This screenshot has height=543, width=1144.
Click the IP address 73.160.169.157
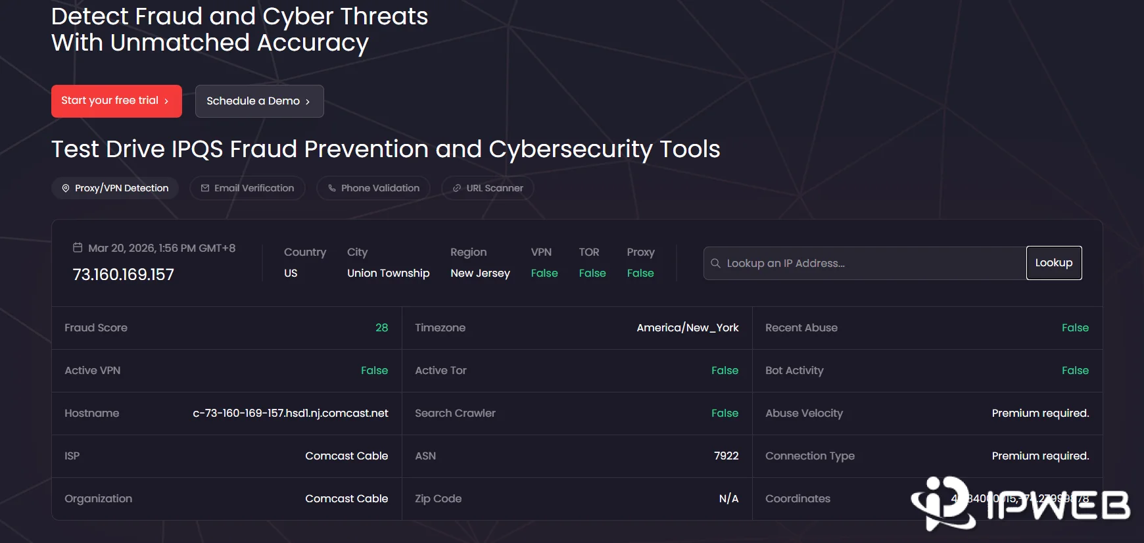point(124,275)
